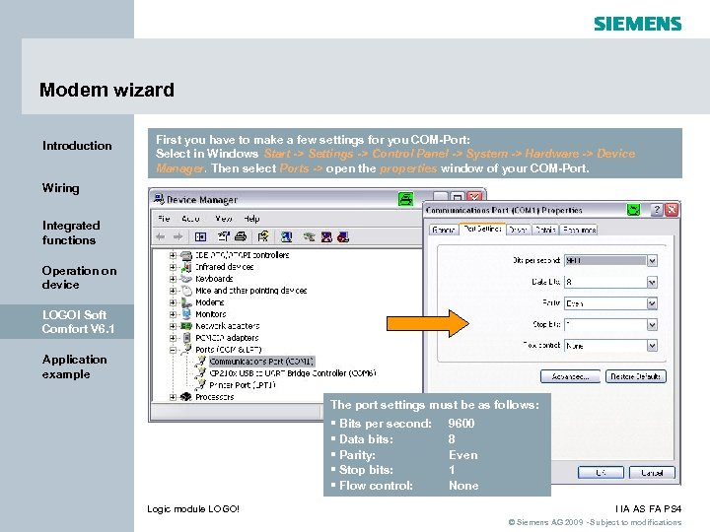
Task: Go to Application example in slide sidebar
Action: click(x=75, y=366)
